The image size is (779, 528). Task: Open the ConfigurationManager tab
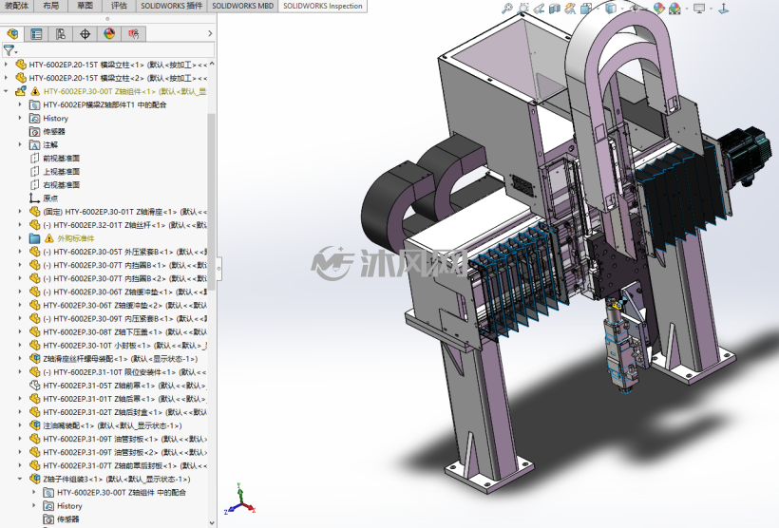[x=61, y=34]
